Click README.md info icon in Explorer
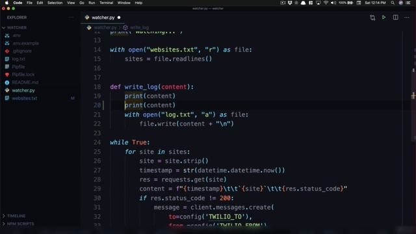The height and width of the screenshot is (234, 416). [x=7, y=83]
